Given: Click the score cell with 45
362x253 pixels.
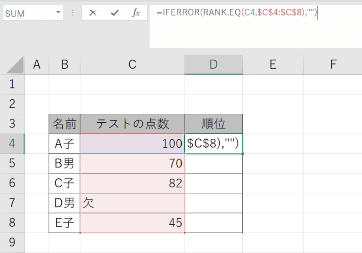Looking at the screenshot, I should tap(132, 223).
